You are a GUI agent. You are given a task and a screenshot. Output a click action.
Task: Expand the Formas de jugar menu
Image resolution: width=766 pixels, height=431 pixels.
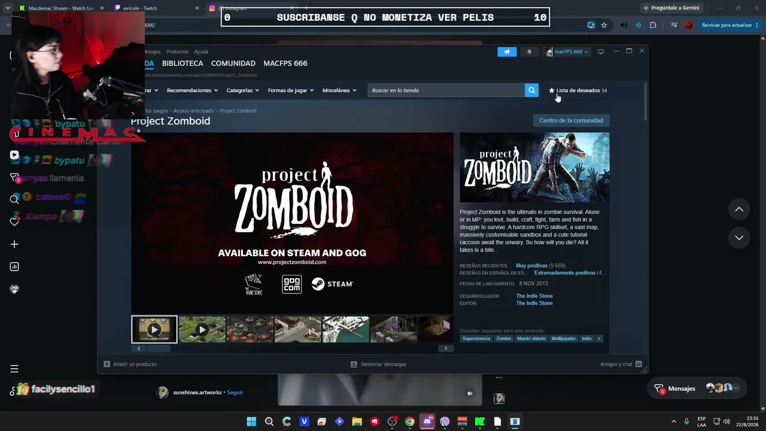(290, 90)
